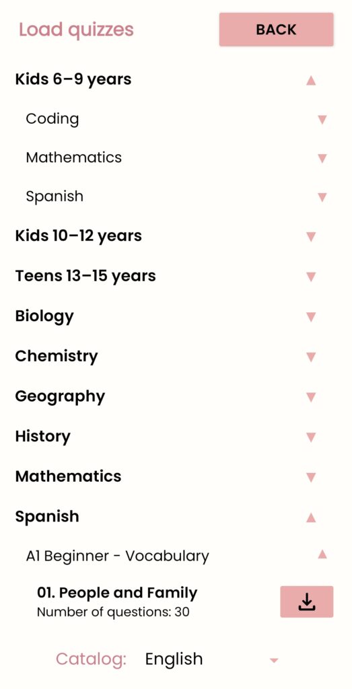Expand the Geography category arrow
This screenshot has height=689, width=352.
point(311,397)
